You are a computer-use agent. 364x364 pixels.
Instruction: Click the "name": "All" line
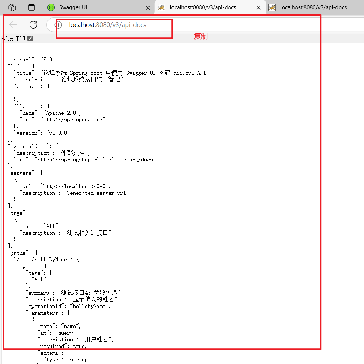pos(40,226)
